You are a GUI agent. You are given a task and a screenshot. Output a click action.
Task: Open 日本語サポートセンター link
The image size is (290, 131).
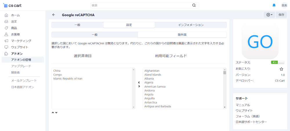(251, 122)
